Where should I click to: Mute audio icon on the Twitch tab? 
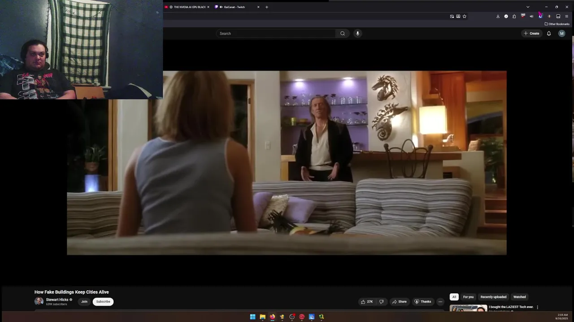click(221, 7)
